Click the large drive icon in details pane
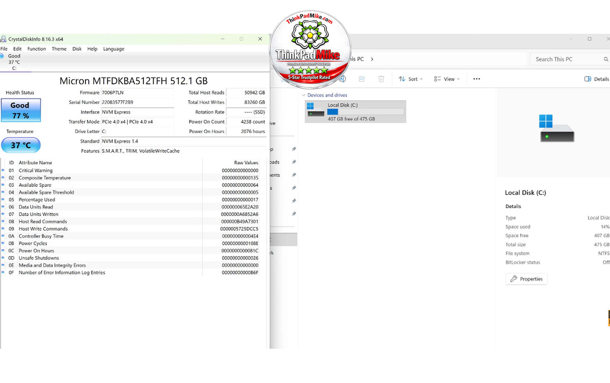This screenshot has height=383, width=610. coord(557,129)
